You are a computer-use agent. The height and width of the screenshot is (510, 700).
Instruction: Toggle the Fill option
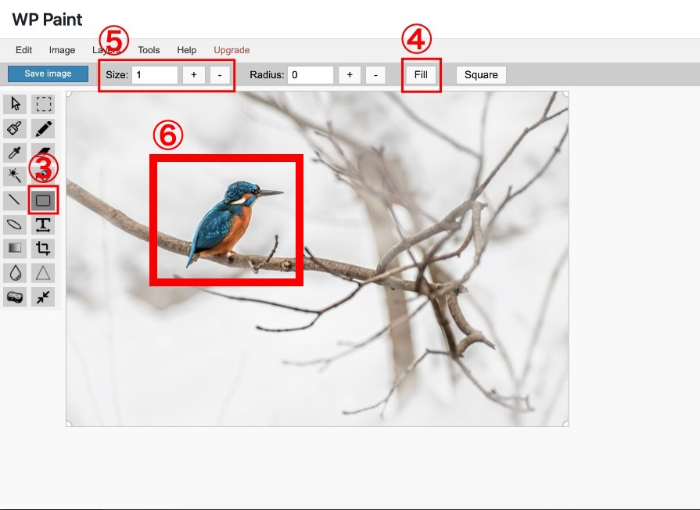[421, 74]
